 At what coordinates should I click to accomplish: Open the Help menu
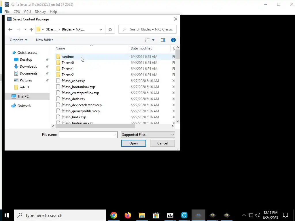click(x=53, y=12)
